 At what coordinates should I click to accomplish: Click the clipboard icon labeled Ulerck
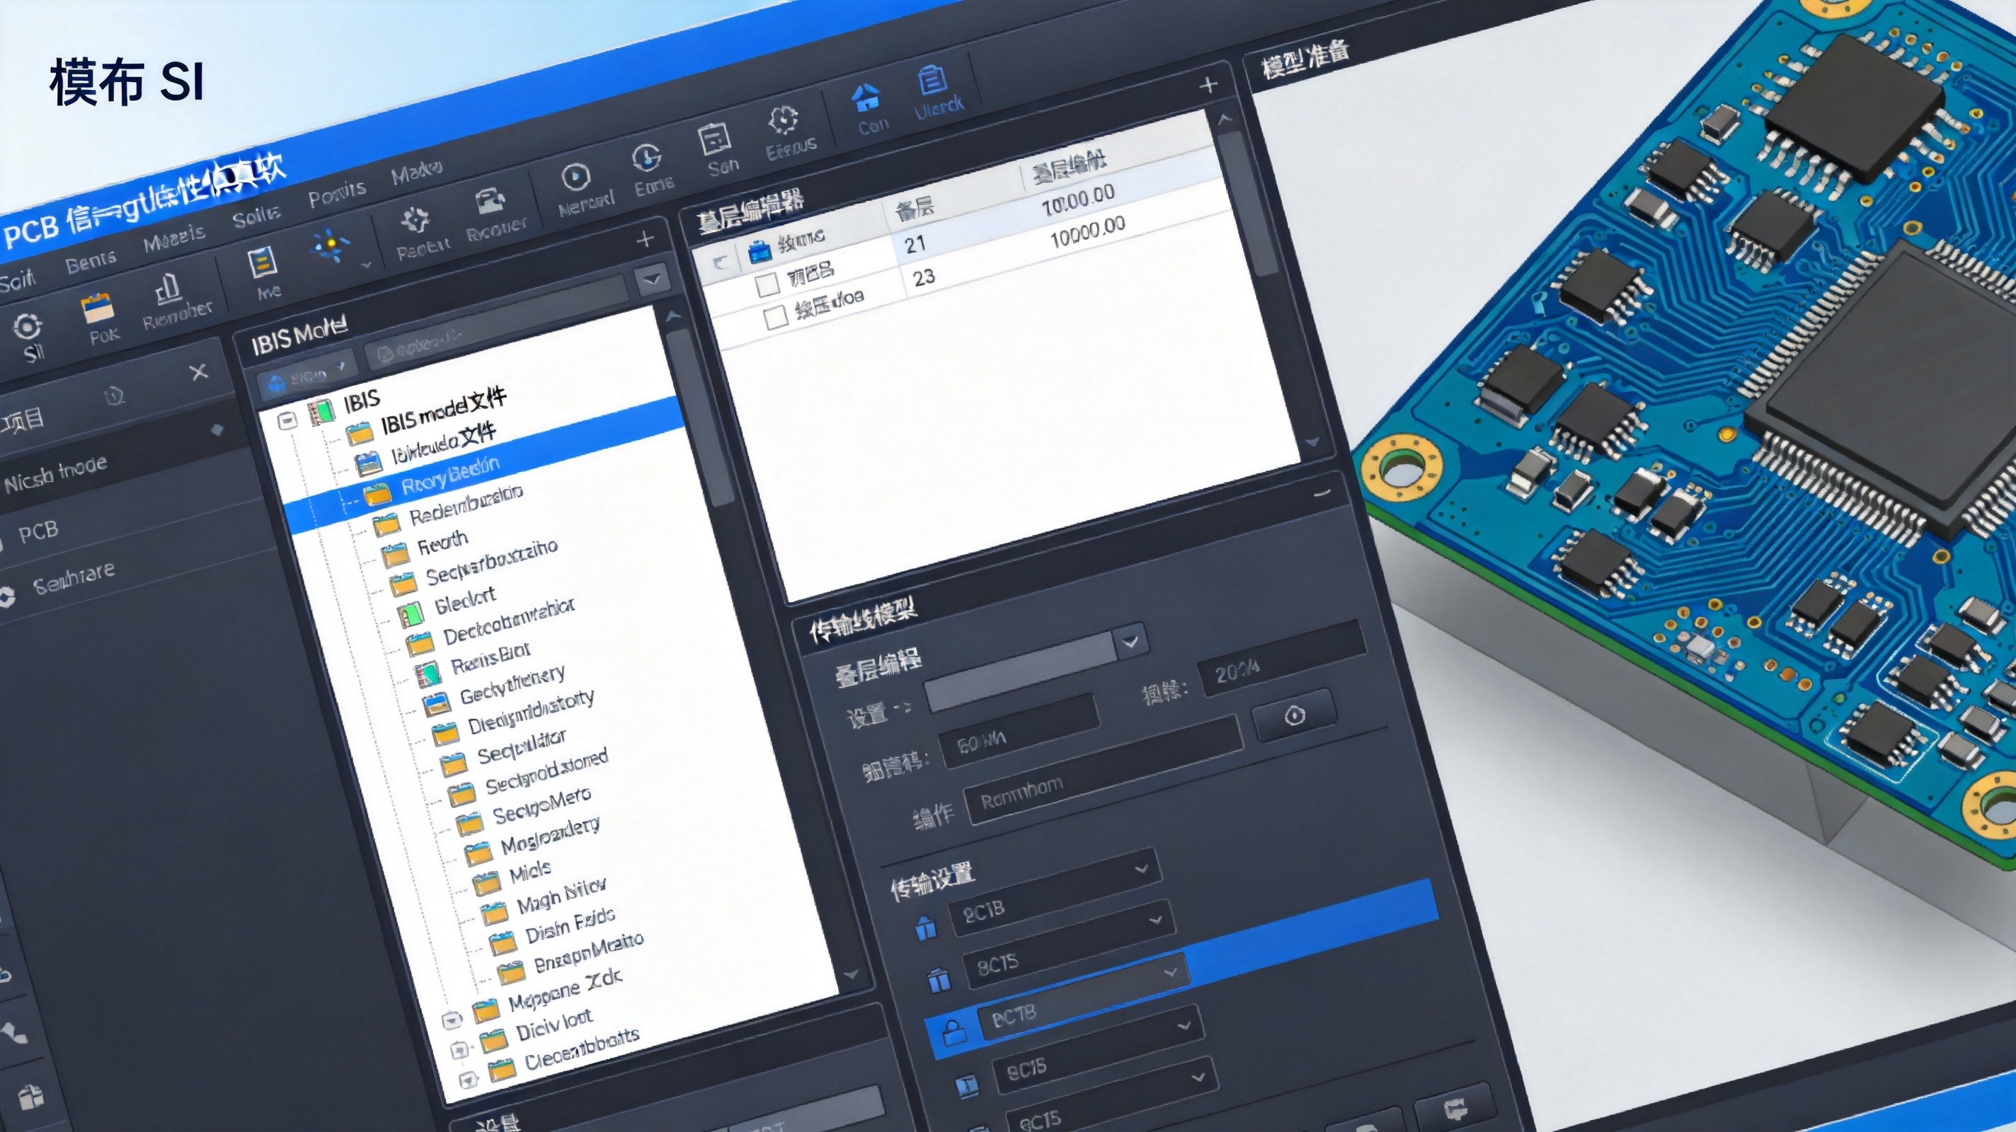(932, 81)
